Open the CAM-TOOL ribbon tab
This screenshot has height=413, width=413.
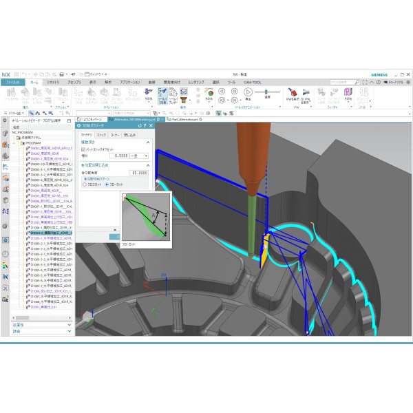click(253, 83)
